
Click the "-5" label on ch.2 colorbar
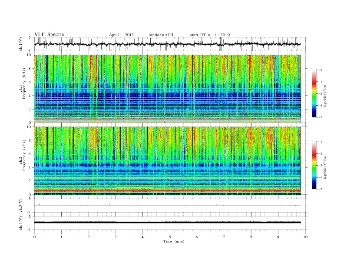[x=321, y=166]
